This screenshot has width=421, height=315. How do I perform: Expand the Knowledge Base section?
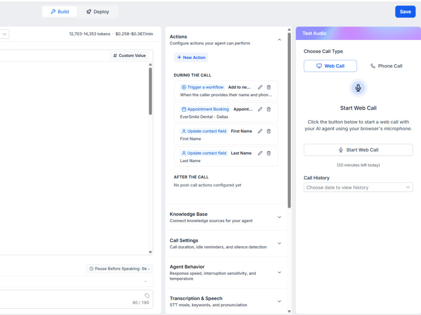pos(279,217)
